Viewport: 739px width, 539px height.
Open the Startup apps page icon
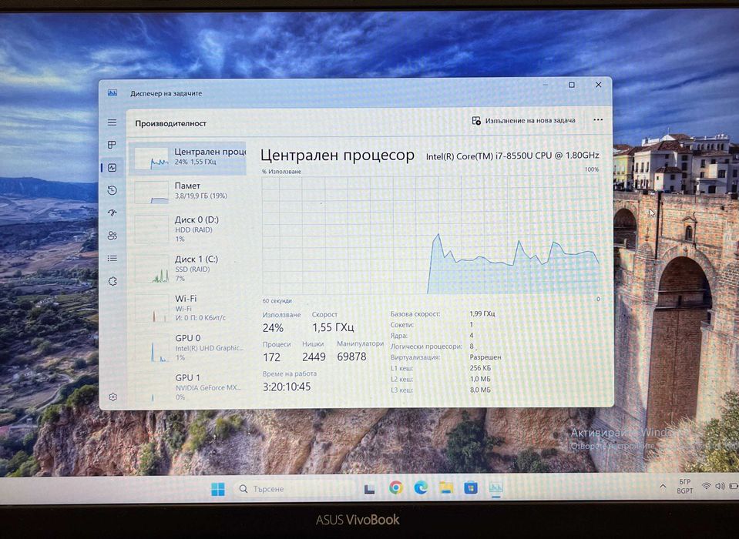tap(112, 213)
